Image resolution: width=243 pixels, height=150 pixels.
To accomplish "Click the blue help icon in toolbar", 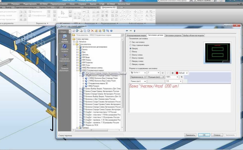I will click(111, 31).
